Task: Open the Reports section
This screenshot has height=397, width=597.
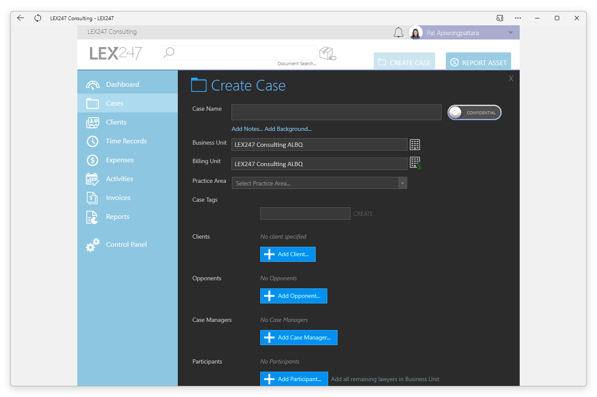Action: (128, 217)
